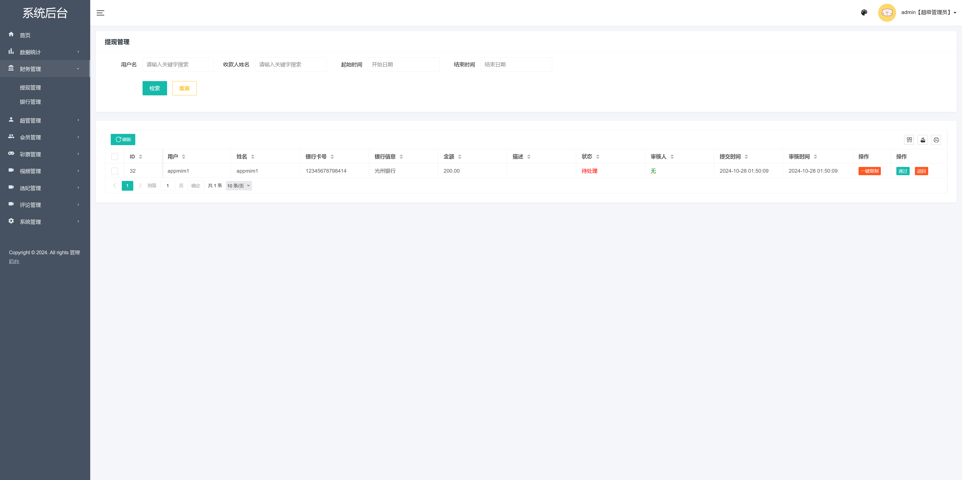Click the home icon beside 首页
Image resolution: width=962 pixels, height=480 pixels.
point(11,34)
